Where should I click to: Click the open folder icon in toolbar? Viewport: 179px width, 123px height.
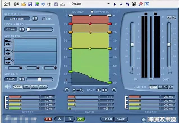(24, 4)
